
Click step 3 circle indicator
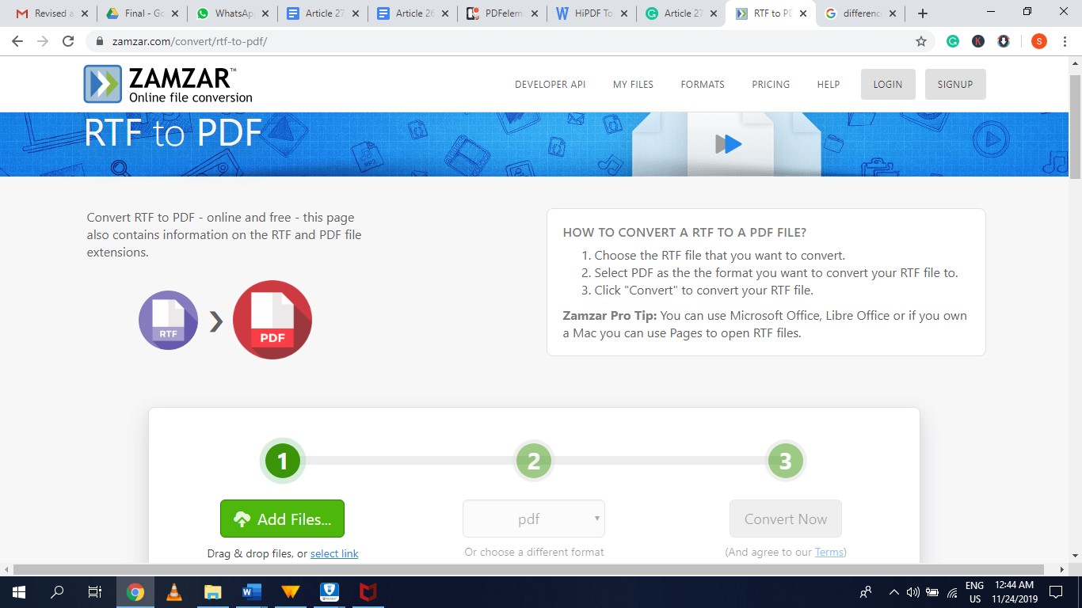[786, 461]
